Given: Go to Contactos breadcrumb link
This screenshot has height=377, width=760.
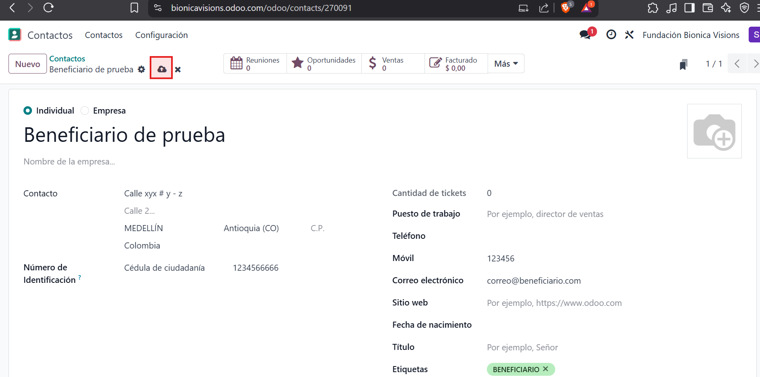Looking at the screenshot, I should (x=67, y=59).
